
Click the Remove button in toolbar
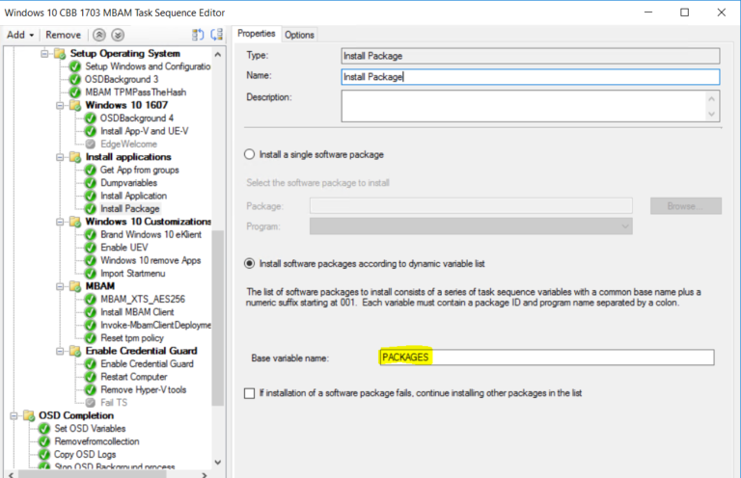pyautogui.click(x=64, y=35)
